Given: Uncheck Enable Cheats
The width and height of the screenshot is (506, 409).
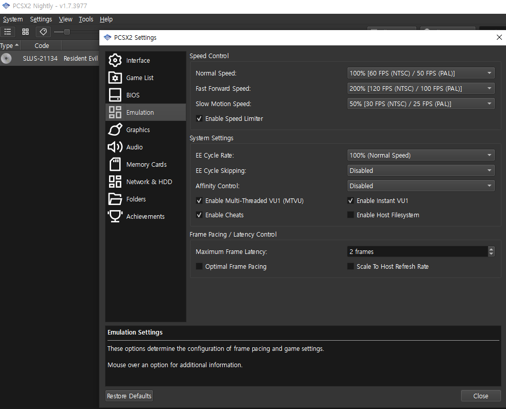Looking at the screenshot, I should (x=199, y=215).
